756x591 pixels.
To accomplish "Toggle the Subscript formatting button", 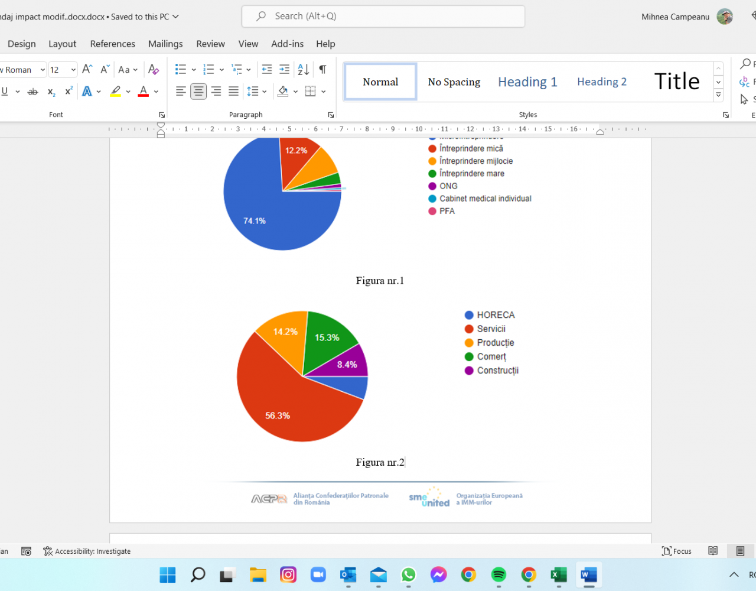I will [51, 92].
